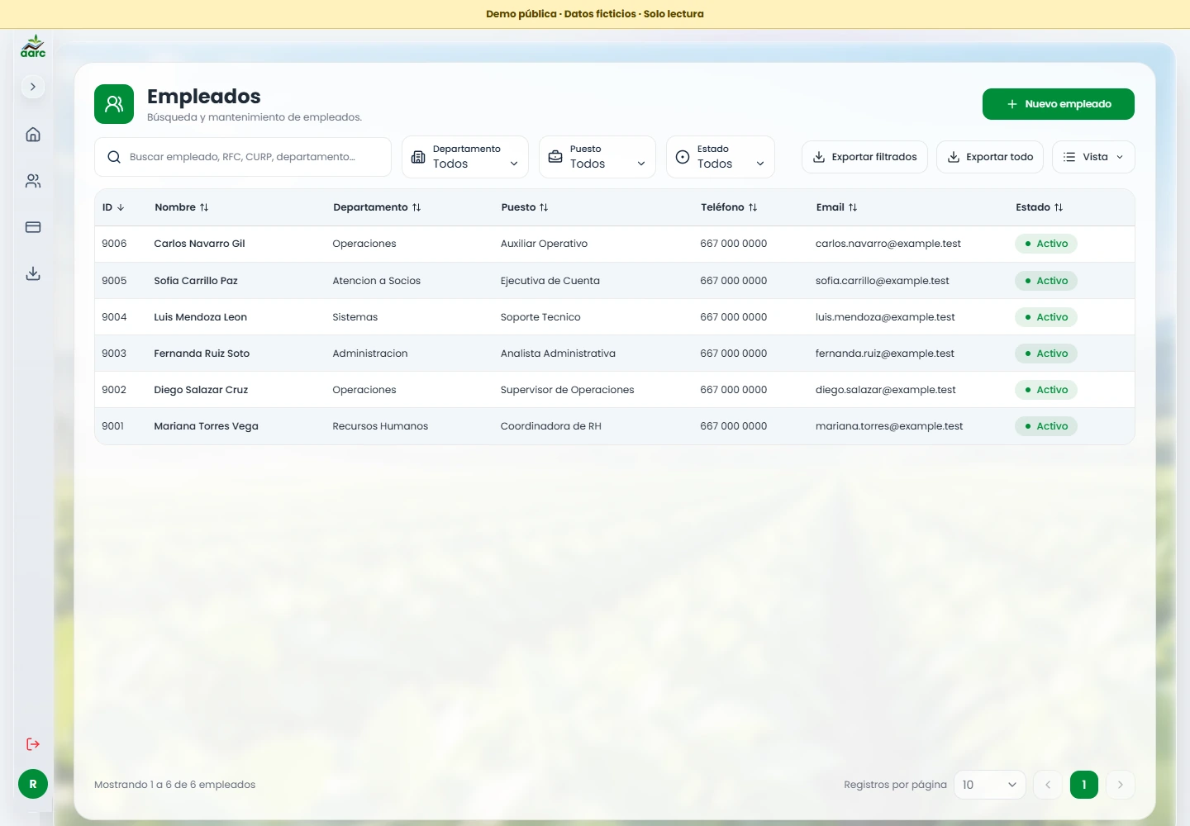Screen dimensions: 1190x826
Task: Open the Puesto filter dropdown
Action: (x=597, y=157)
